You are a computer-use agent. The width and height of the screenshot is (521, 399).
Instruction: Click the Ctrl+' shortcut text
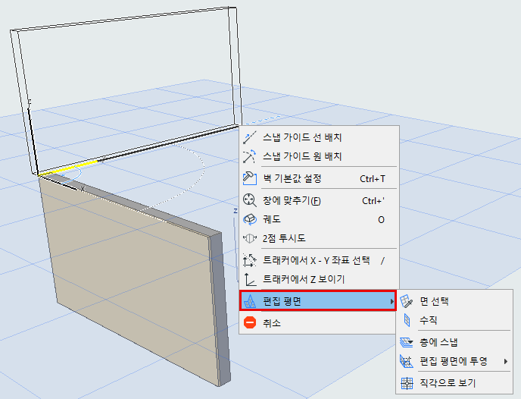[x=373, y=201]
